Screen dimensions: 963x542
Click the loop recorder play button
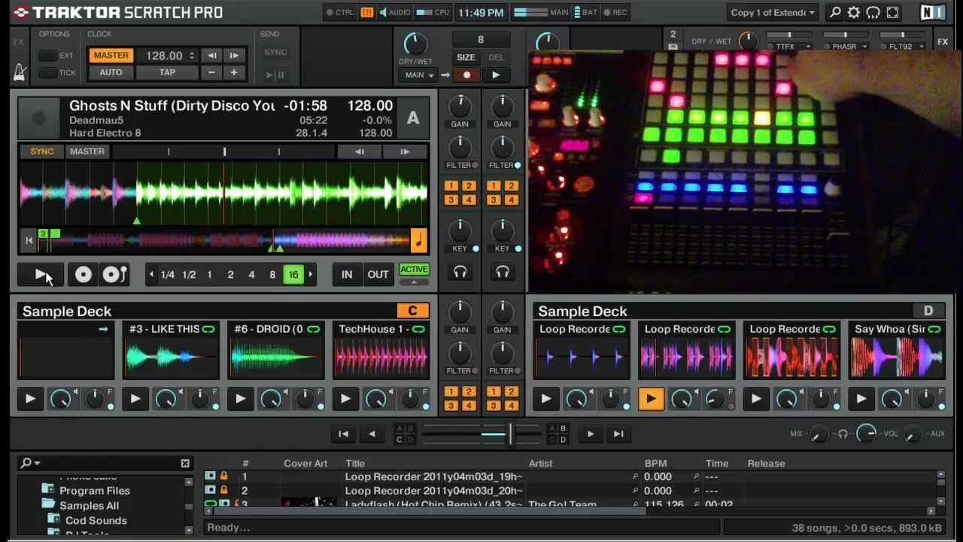pyautogui.click(x=495, y=75)
